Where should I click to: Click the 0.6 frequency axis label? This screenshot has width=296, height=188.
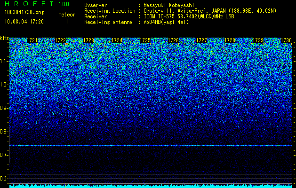coord(4,179)
